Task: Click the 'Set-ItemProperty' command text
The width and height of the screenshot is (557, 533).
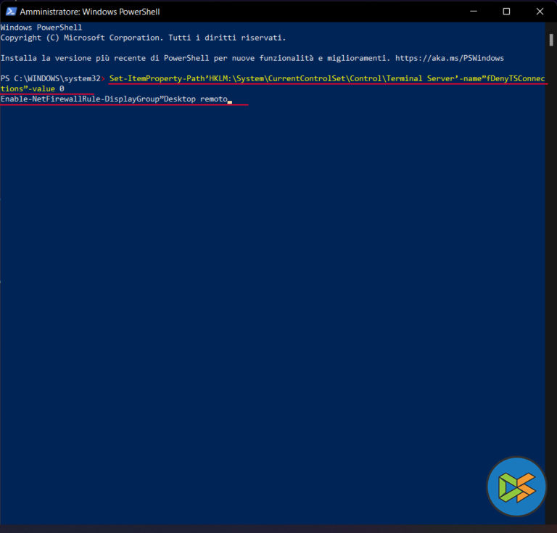Action: (146, 78)
